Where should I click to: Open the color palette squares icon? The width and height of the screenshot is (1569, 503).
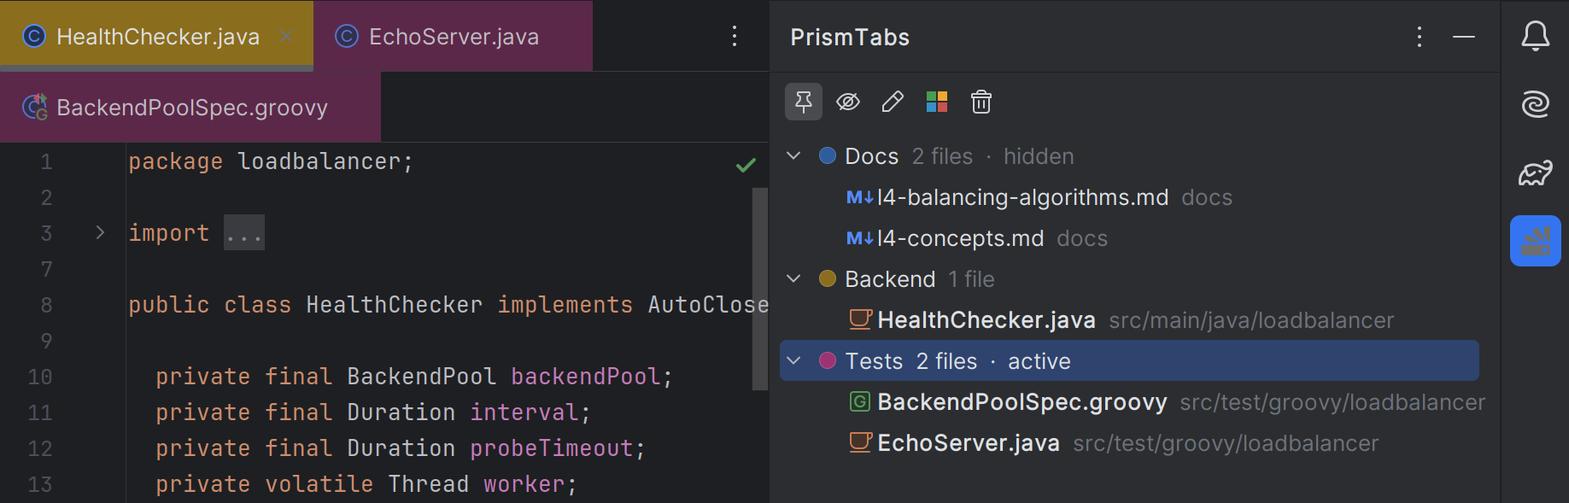937,102
